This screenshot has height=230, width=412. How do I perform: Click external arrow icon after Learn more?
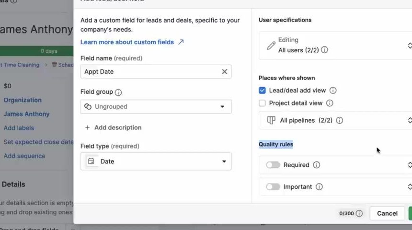coord(181,42)
